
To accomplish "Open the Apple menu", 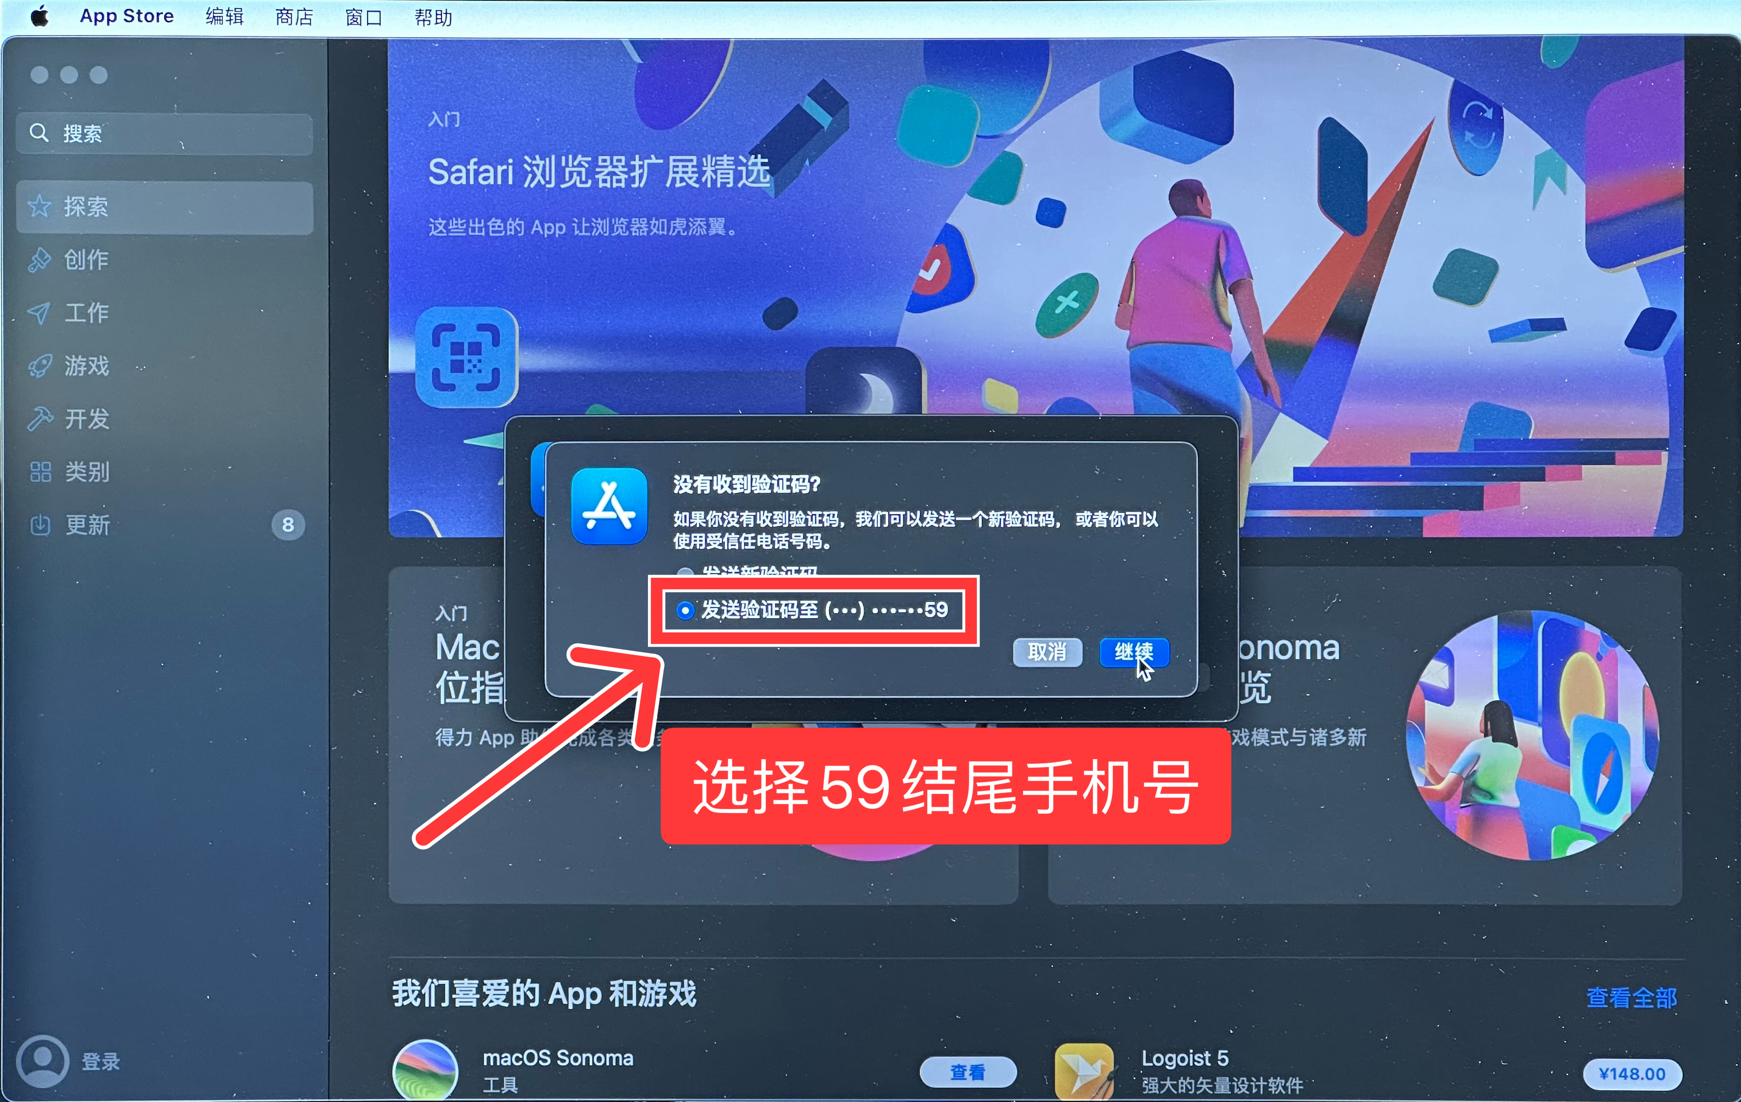I will [x=40, y=16].
